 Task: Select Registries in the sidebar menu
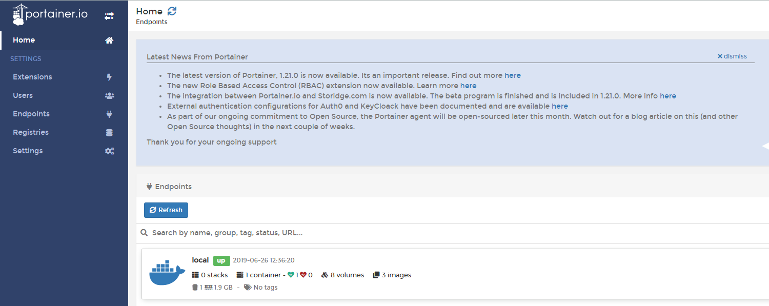(x=30, y=132)
